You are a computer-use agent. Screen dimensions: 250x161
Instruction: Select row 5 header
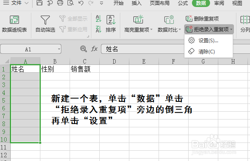pos(5,100)
